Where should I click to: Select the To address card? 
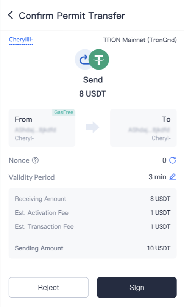pyautogui.click(x=143, y=128)
